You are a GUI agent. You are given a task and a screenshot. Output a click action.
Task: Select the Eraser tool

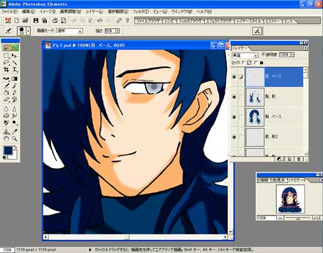pyautogui.click(x=7, y=99)
